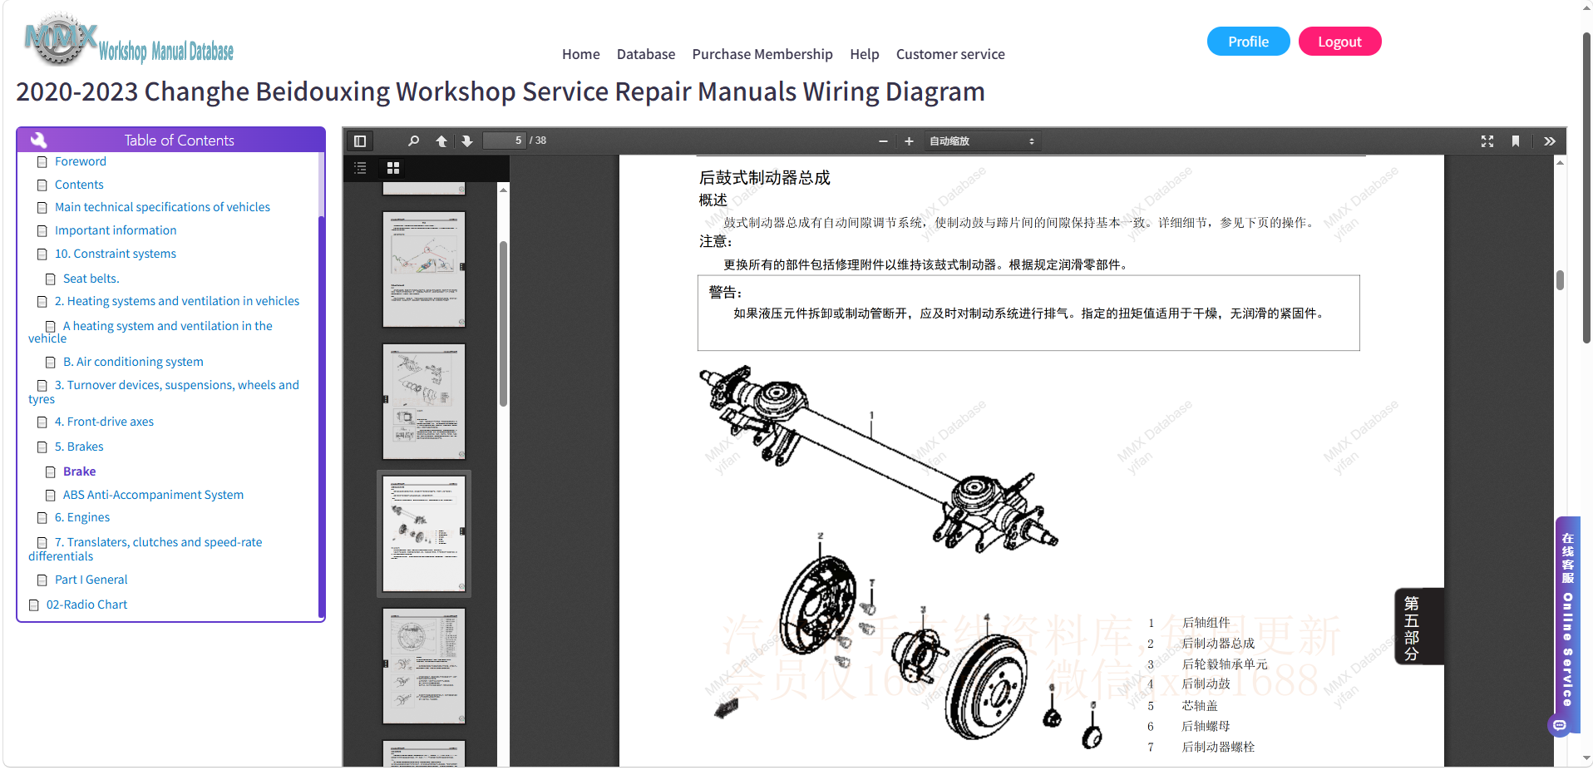Click document icon beside 02-Radio Chart
This screenshot has width=1593, height=770.
[33, 605]
